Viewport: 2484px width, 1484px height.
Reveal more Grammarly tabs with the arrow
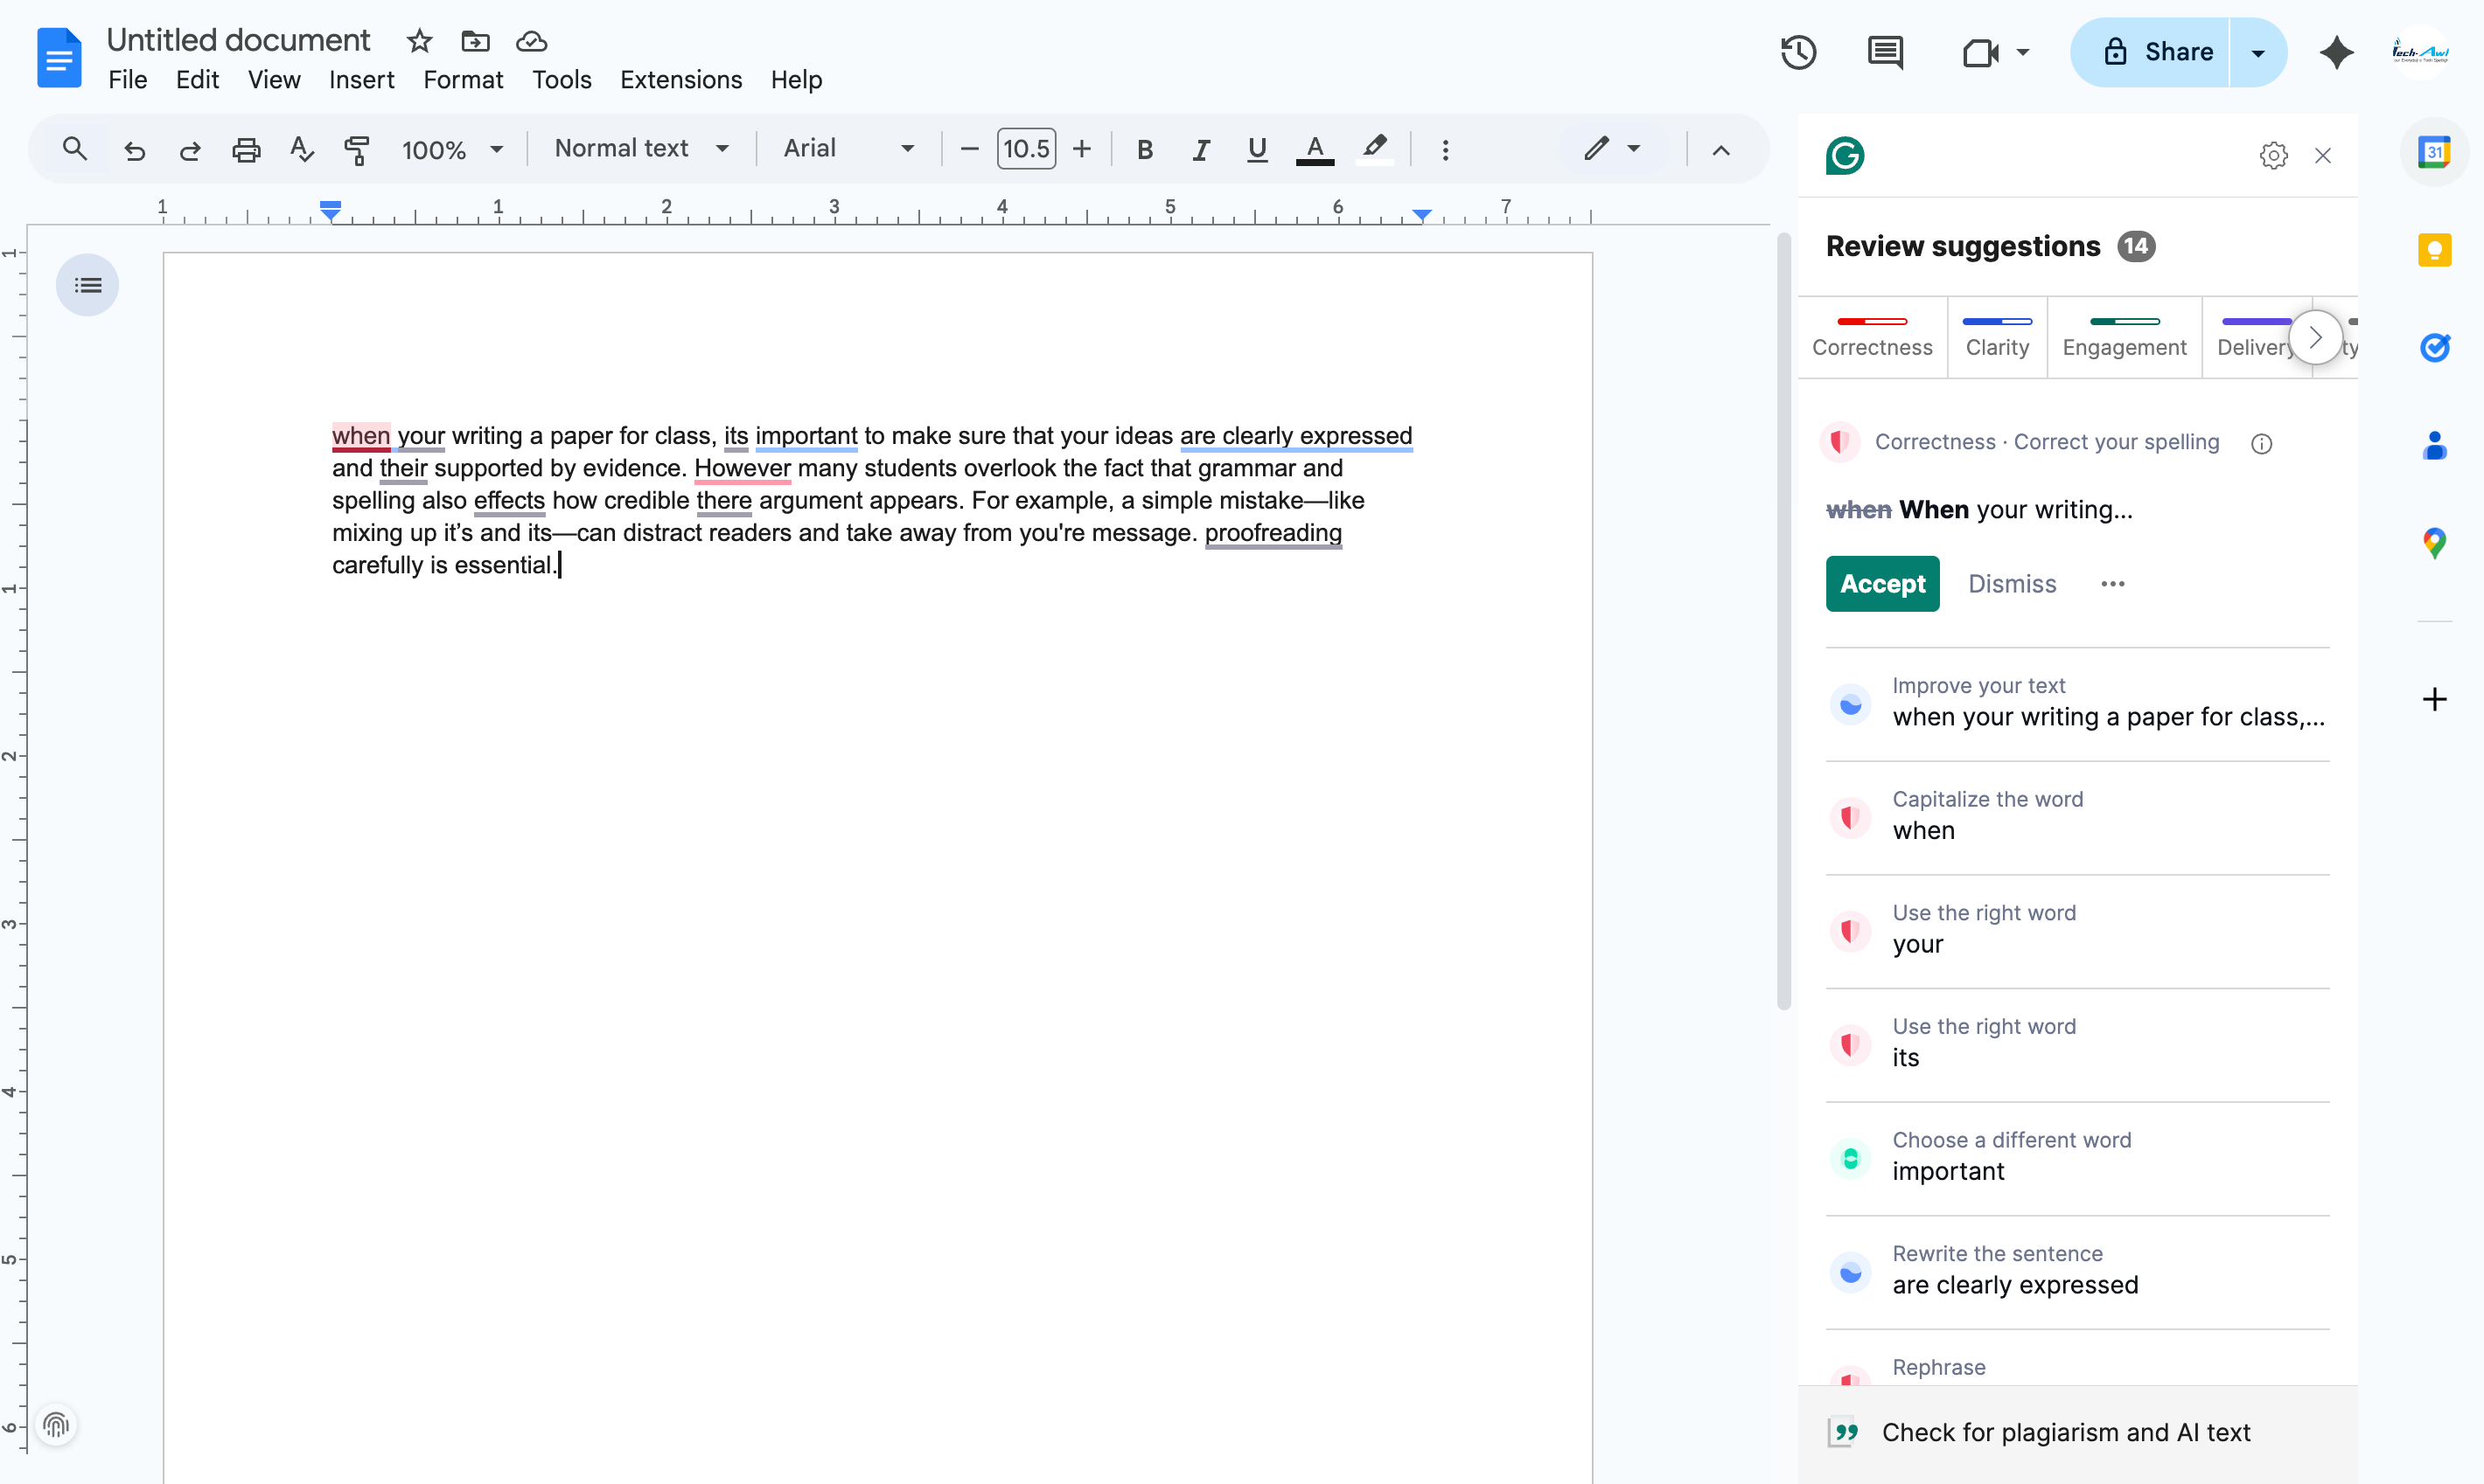[2315, 338]
